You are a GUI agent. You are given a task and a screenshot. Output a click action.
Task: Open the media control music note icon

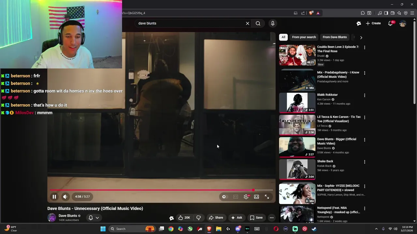tap(380, 13)
